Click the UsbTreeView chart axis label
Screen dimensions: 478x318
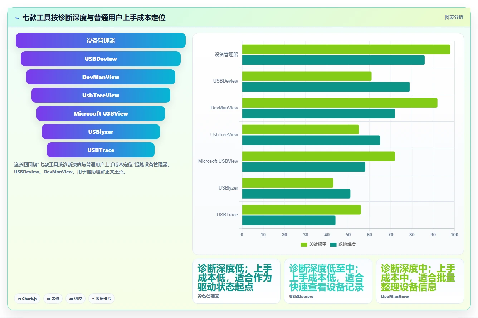pyautogui.click(x=224, y=135)
